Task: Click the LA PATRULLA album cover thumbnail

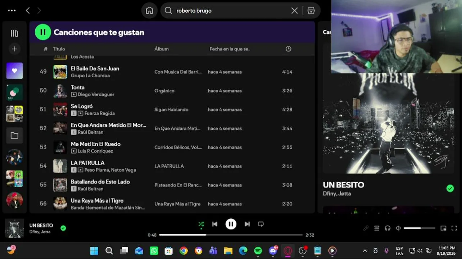Action: coord(60,166)
